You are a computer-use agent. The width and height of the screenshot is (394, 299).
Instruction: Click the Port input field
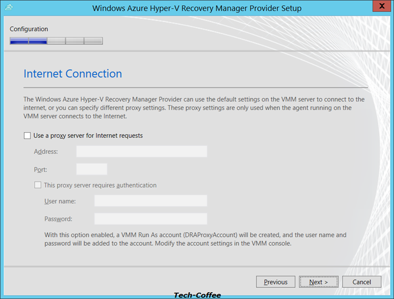click(92, 169)
